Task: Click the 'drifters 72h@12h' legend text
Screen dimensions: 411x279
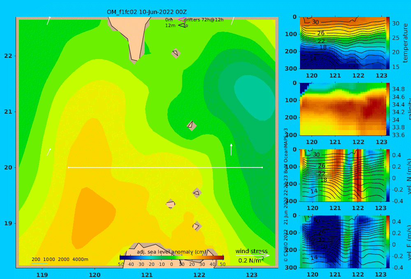Action: [203, 20]
